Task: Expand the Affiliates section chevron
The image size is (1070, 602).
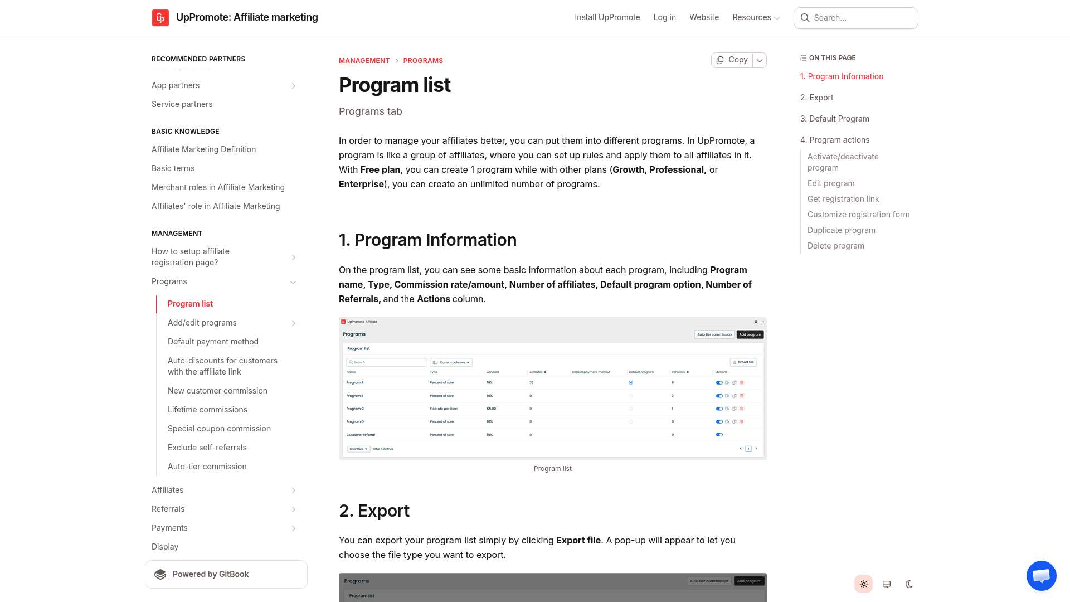Action: [x=294, y=491]
